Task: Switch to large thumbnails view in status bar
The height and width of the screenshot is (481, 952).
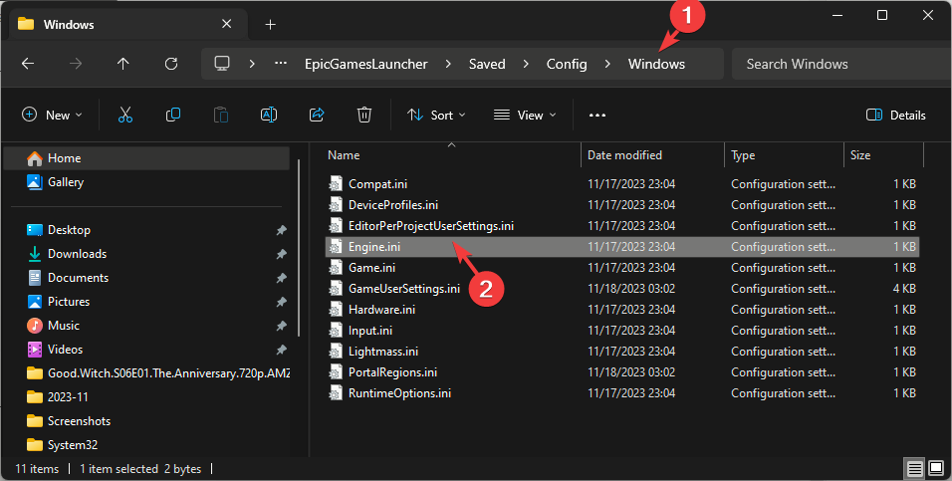Action: 936,467
